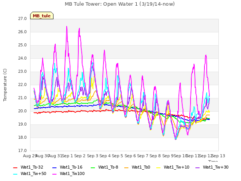Click the orange Wat1_Ts0 legend swatch
This screenshot has height=181, width=241.
pos(127,167)
